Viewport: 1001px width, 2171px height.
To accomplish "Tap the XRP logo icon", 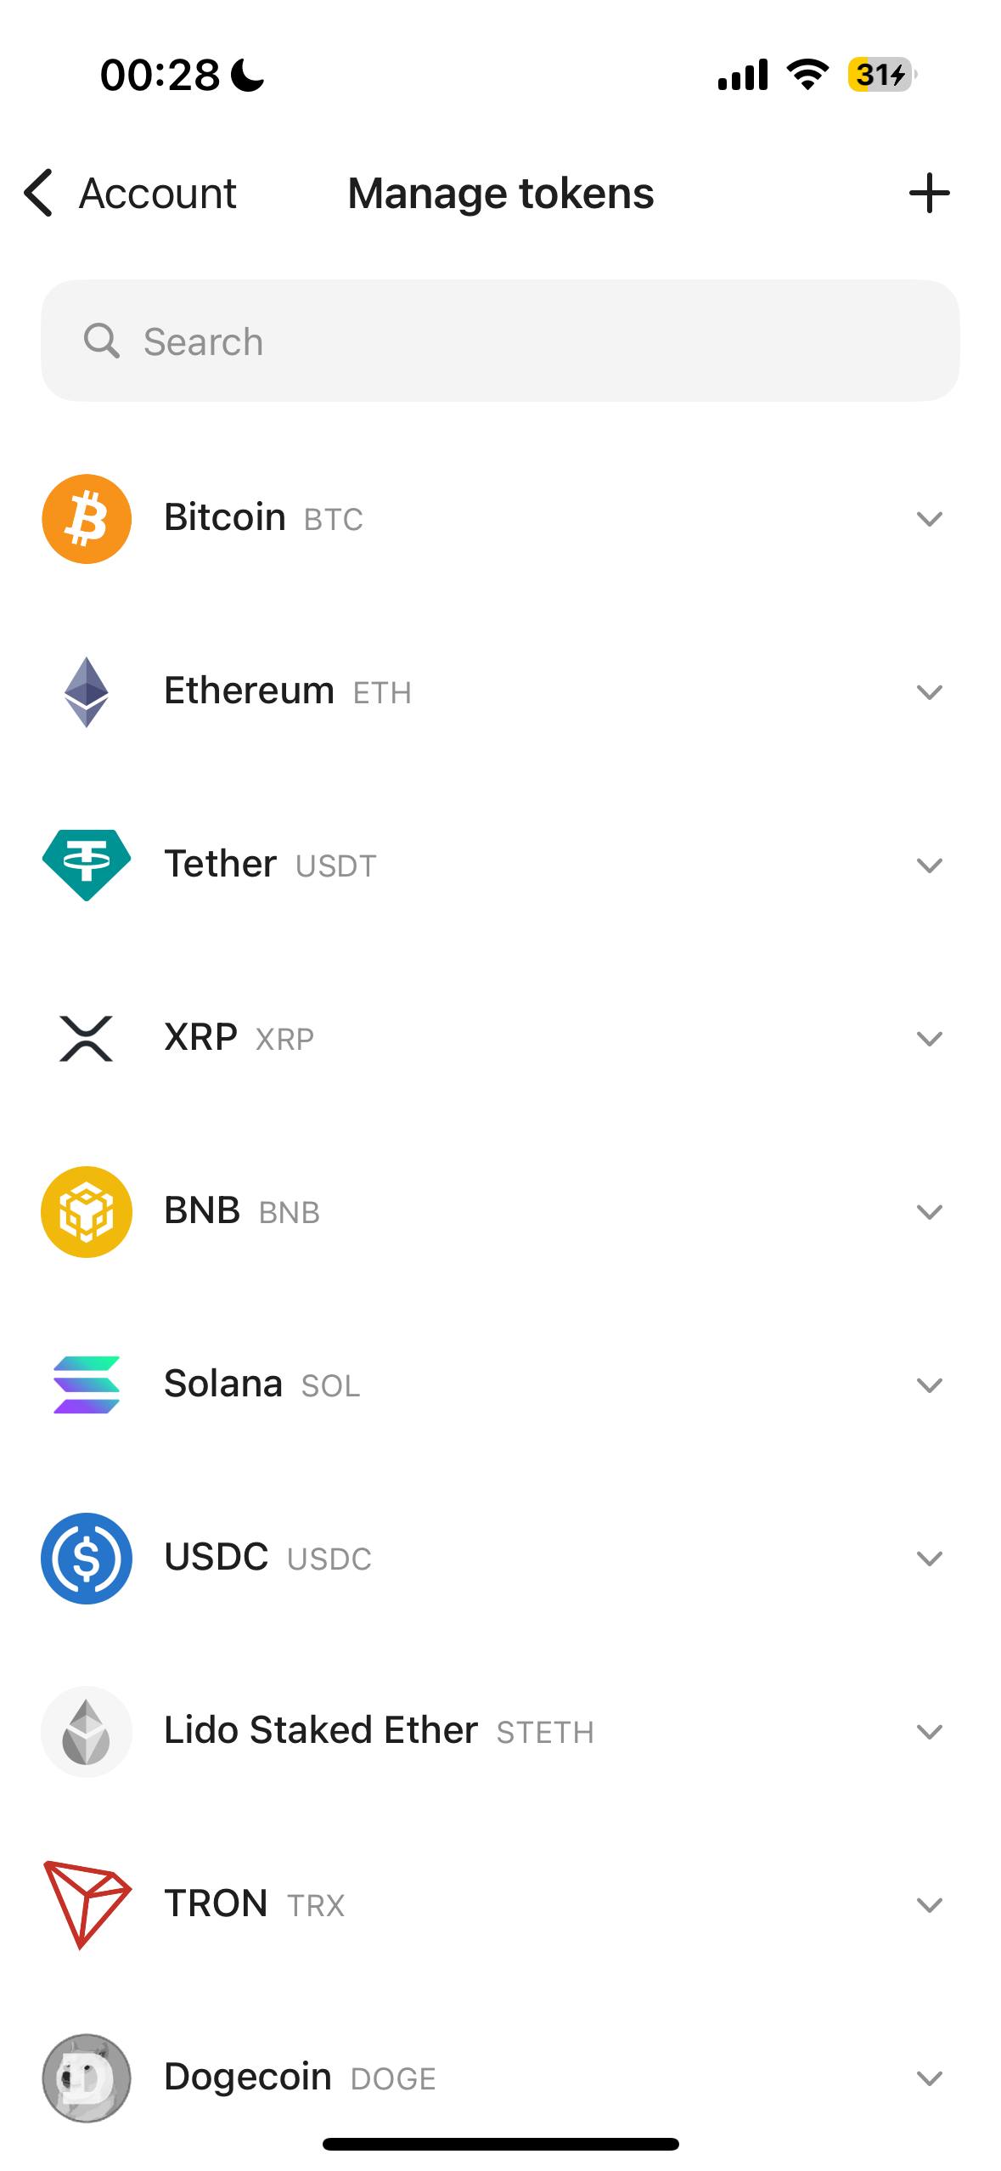I will (x=87, y=1039).
